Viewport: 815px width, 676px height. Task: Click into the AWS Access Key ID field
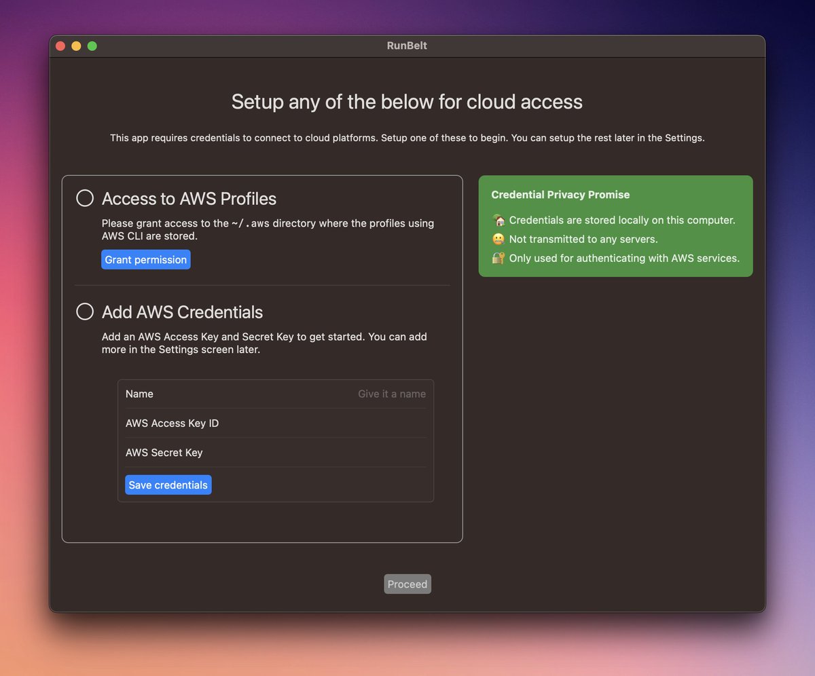click(x=276, y=424)
